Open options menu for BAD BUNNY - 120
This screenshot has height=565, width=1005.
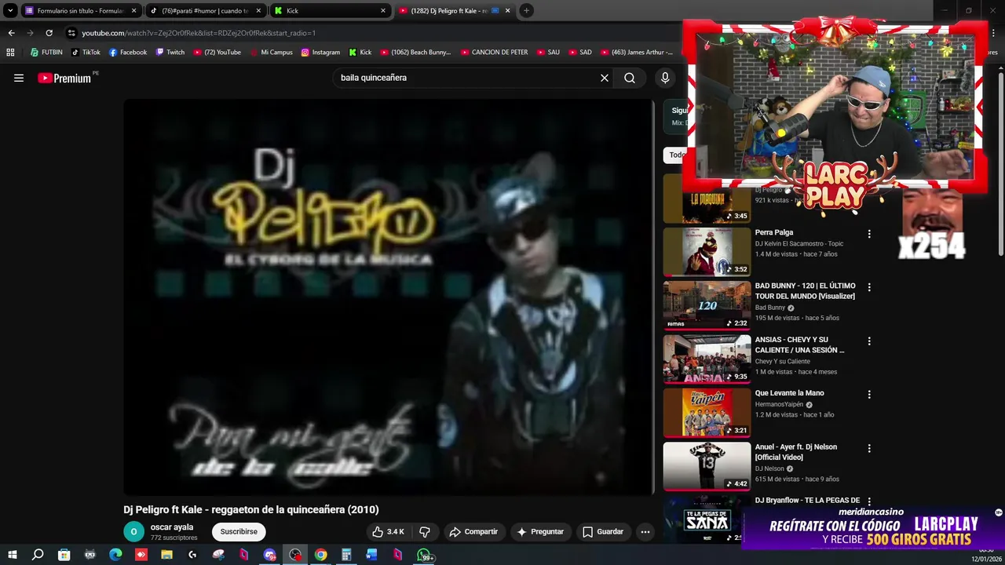click(x=868, y=287)
